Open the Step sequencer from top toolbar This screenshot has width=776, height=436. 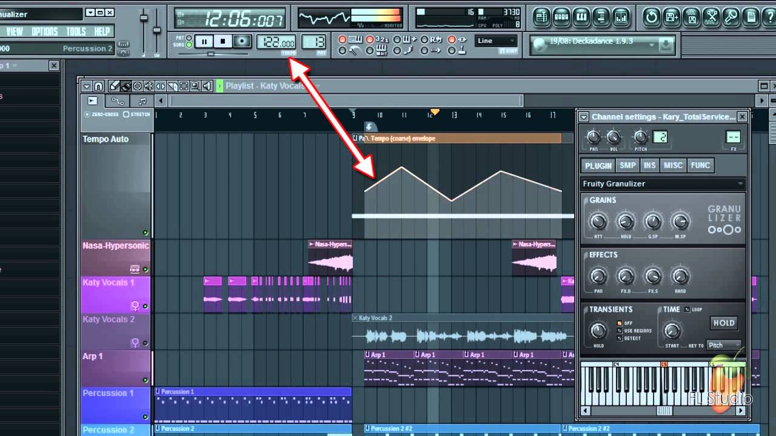pyautogui.click(x=561, y=17)
